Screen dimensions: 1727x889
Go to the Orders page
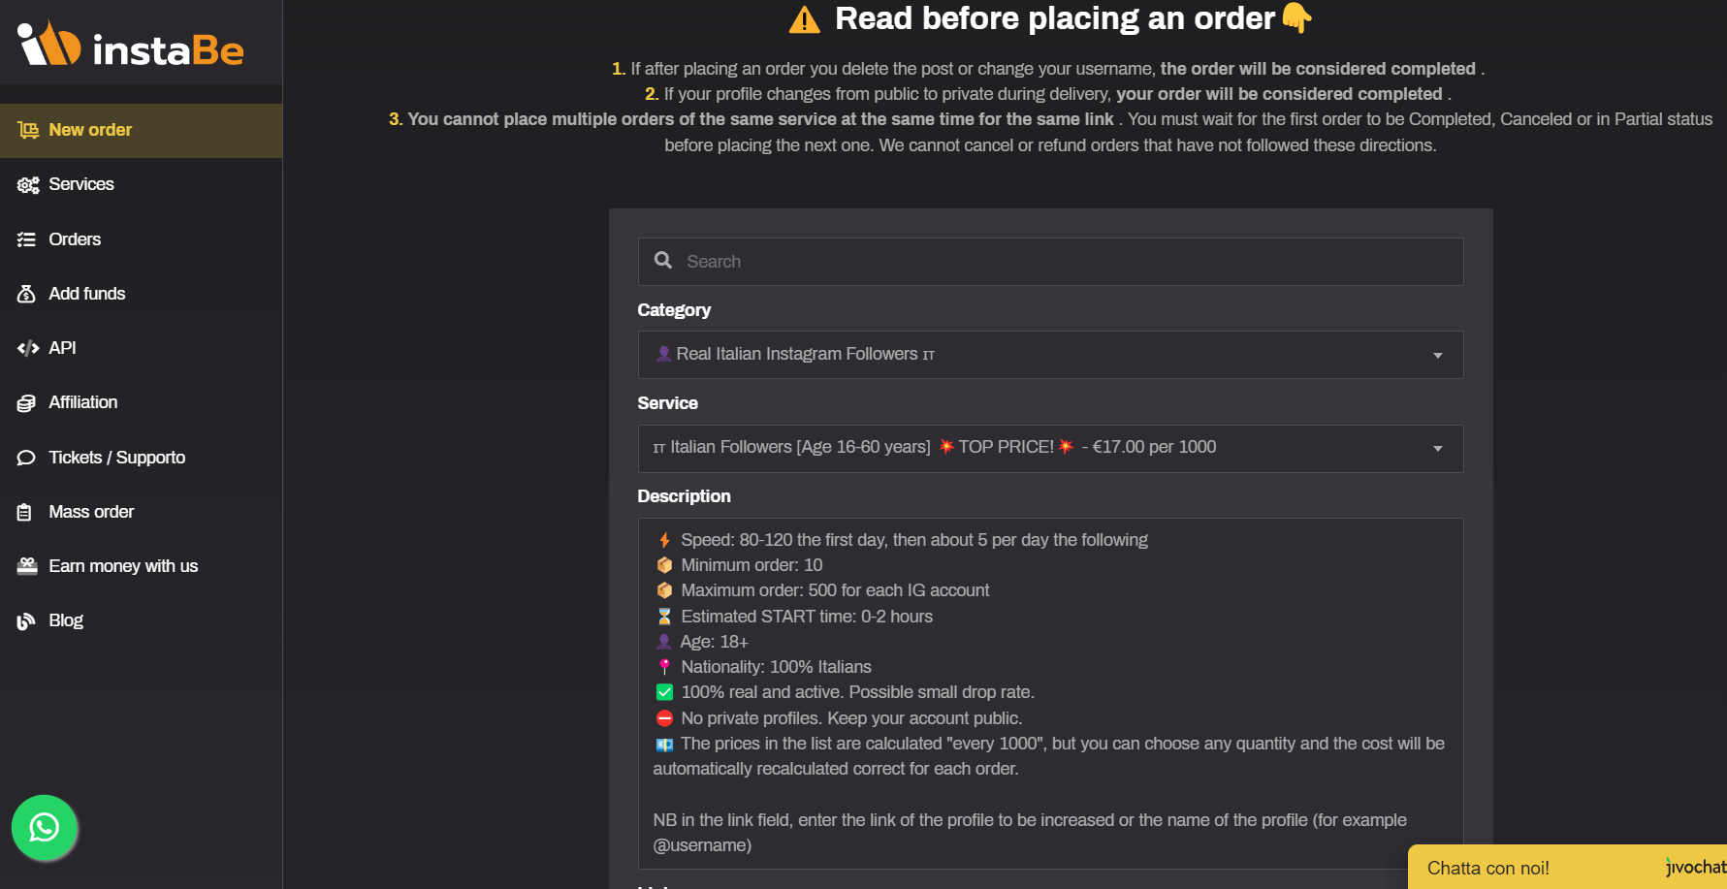(x=75, y=239)
